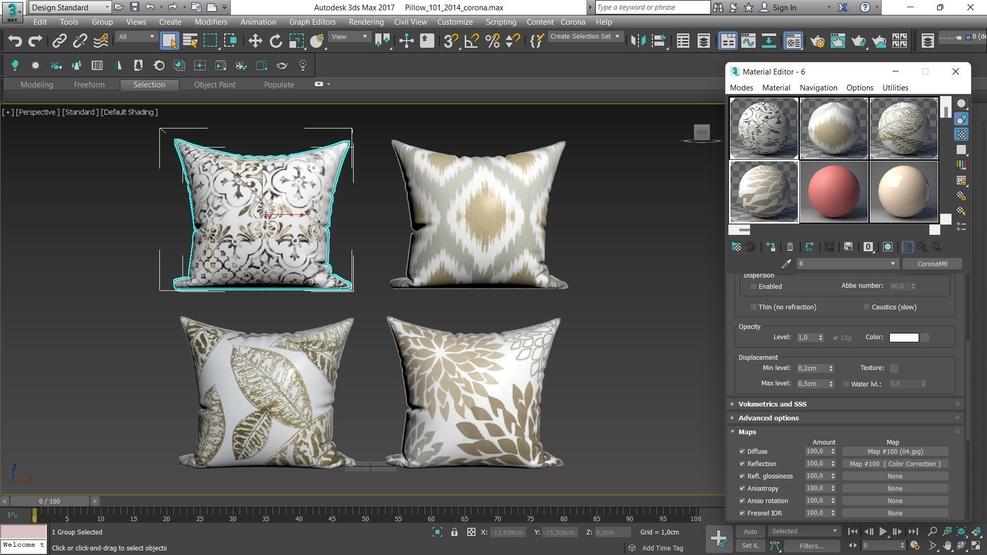The height and width of the screenshot is (555, 987).
Task: Pick material from object eyedropper
Action: click(786, 264)
